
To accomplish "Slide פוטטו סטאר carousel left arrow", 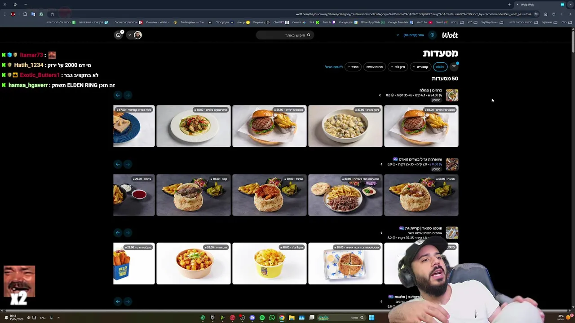I will point(118,233).
